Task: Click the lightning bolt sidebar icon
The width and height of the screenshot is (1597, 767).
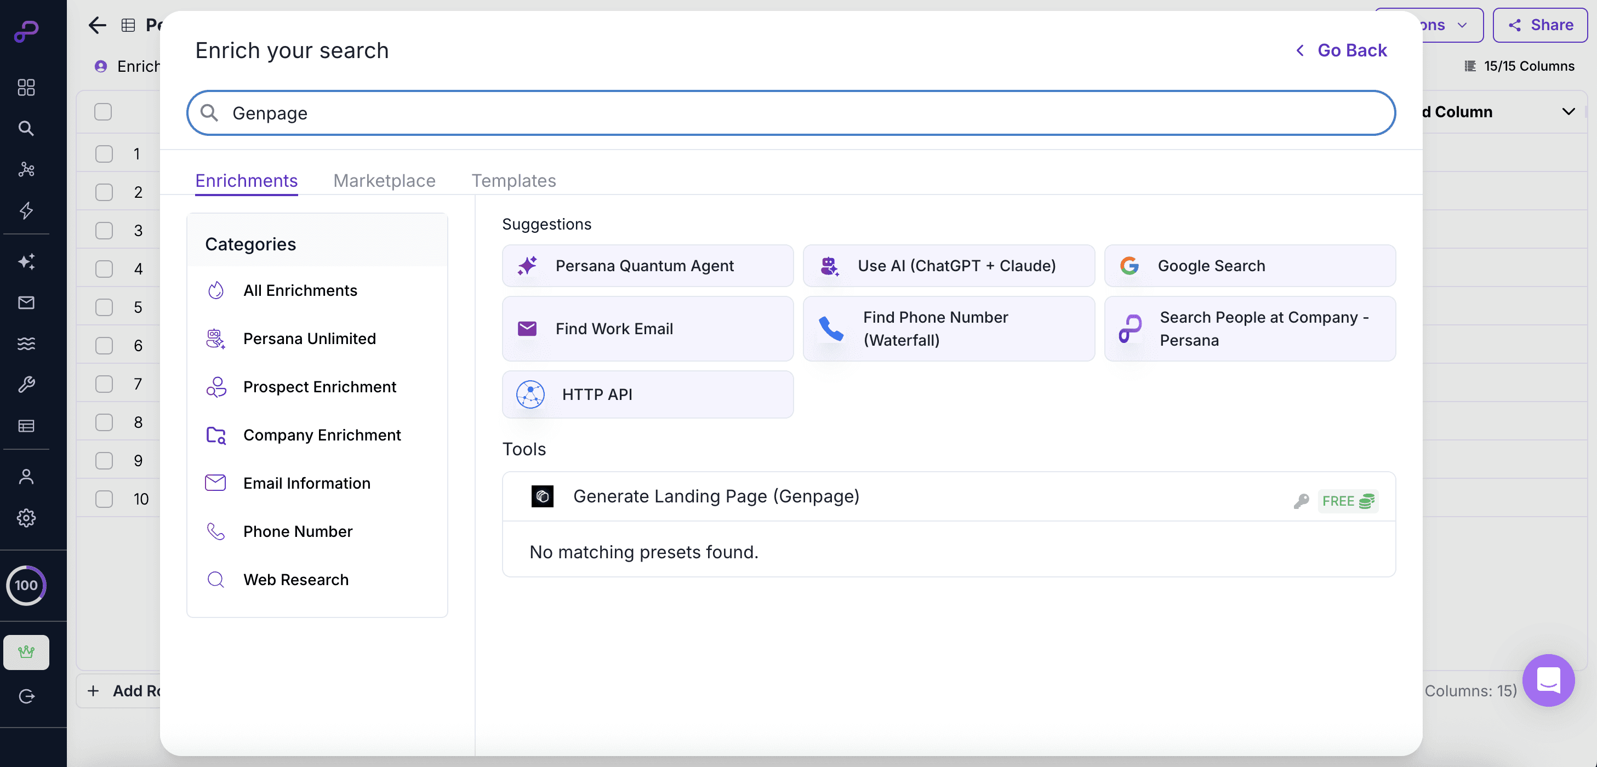Action: click(26, 210)
